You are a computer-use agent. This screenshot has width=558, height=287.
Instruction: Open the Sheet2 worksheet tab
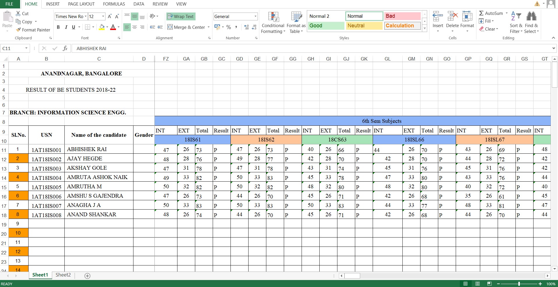point(63,275)
